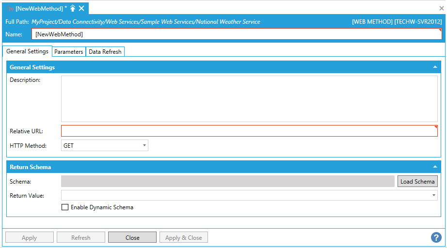Screen dimensions: 447x249
Task: Click the up-arrow icon on NewWebMethod tab
Action: click(x=73, y=8)
